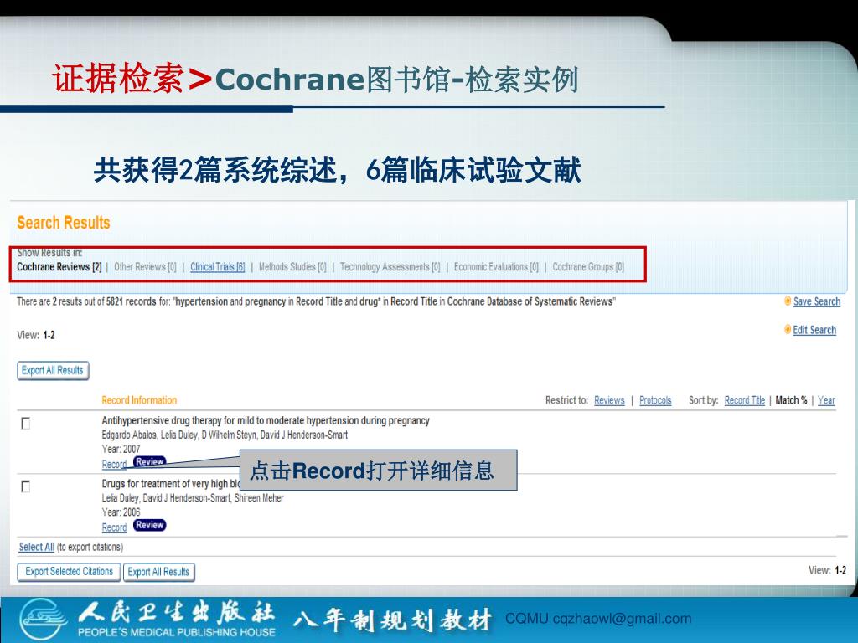
Task: Click the email cqzhaowl@gmail.com text
Action: click(622, 619)
